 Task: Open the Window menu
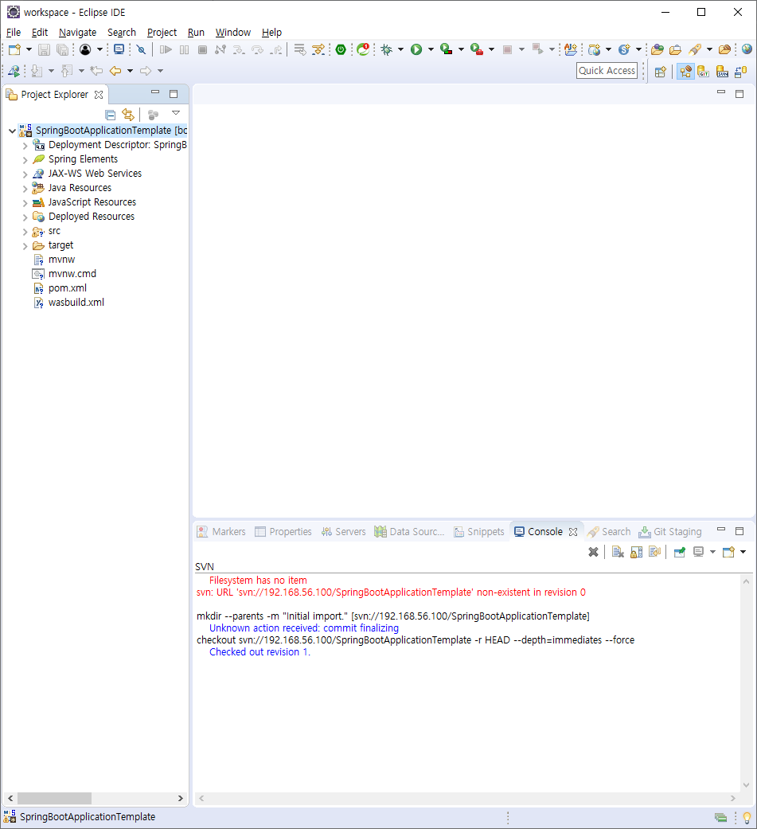tap(233, 32)
